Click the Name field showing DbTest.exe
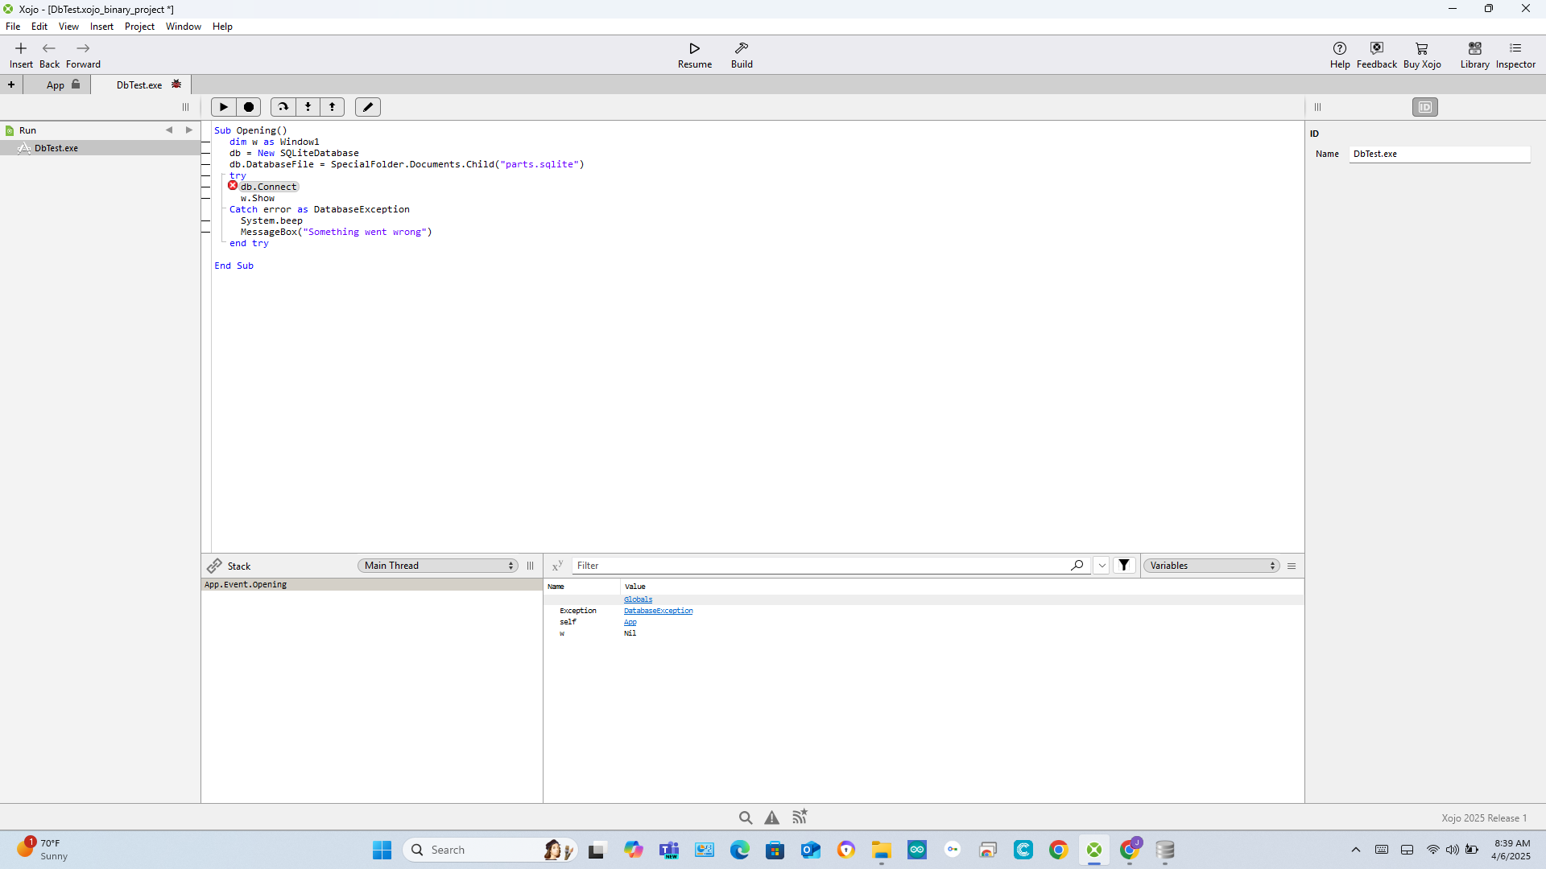Image resolution: width=1546 pixels, height=869 pixels. (x=1440, y=154)
